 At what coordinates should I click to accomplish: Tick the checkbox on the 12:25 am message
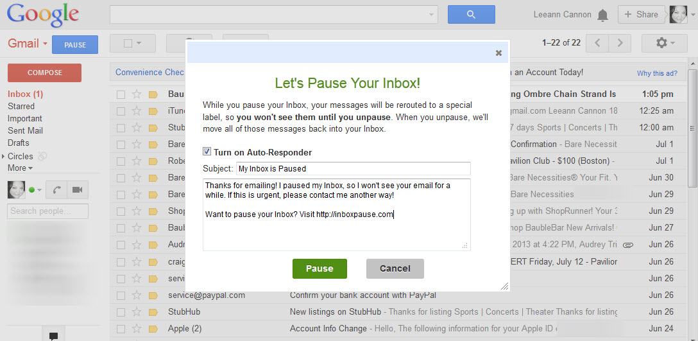point(121,111)
